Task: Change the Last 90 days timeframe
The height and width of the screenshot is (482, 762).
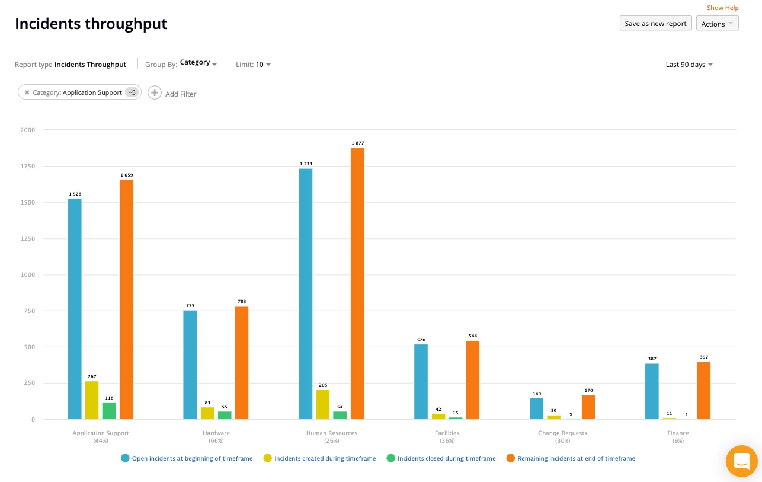Action: point(689,65)
